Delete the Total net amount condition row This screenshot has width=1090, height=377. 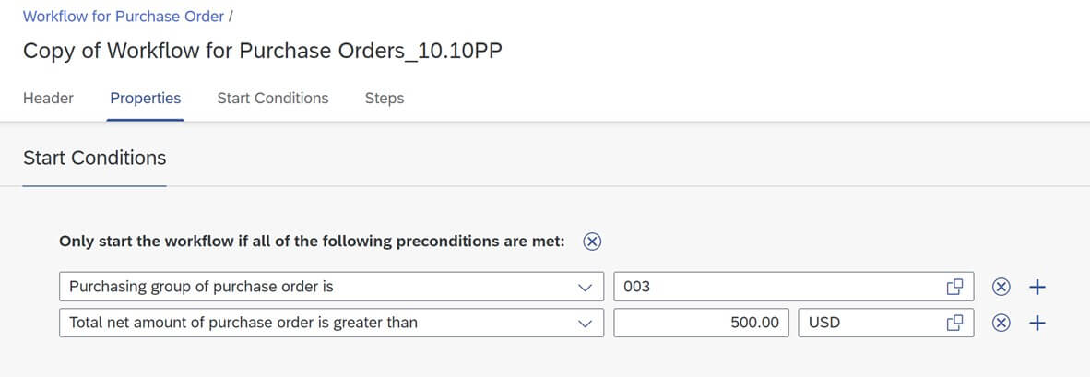[1001, 323]
